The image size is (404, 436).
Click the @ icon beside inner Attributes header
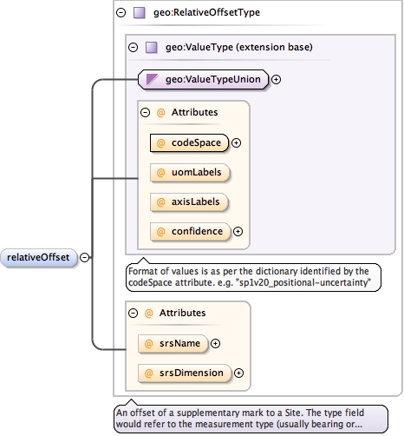pos(160,112)
